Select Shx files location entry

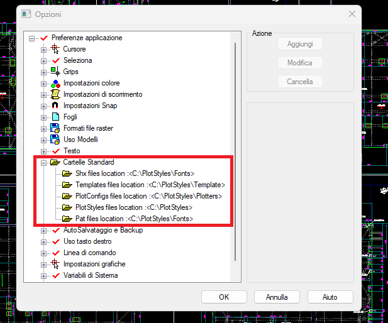[135, 173]
